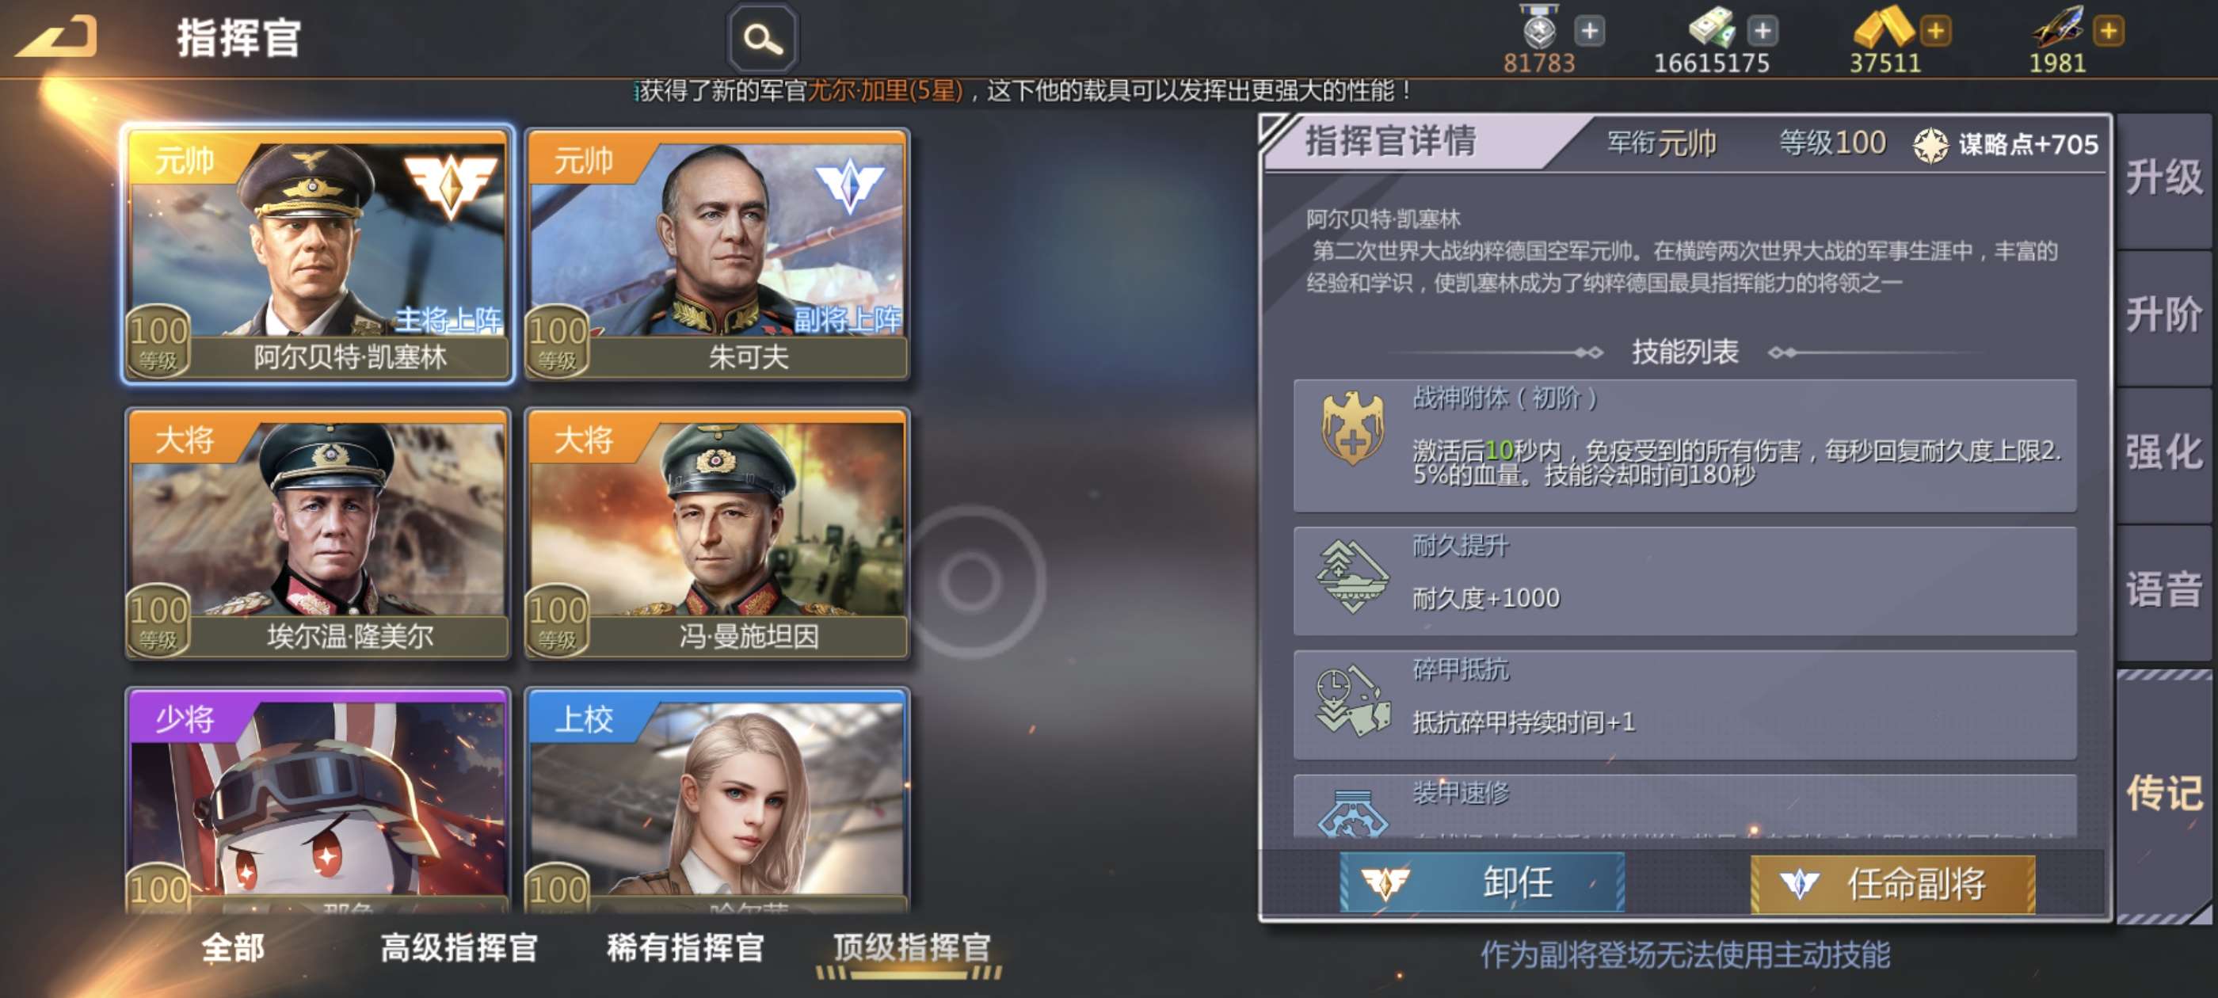Screen dimensions: 2218x998
Task: Open the 强化 enhance side tab
Action: point(2165,453)
